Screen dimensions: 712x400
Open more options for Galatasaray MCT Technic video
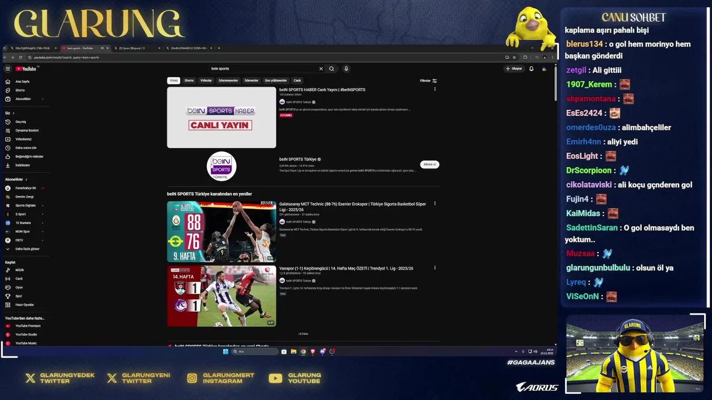pos(435,204)
